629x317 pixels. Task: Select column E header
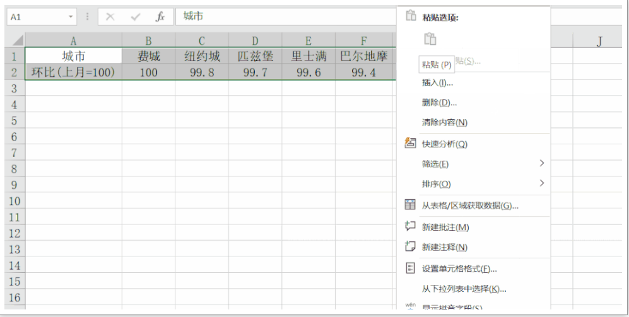(x=309, y=40)
